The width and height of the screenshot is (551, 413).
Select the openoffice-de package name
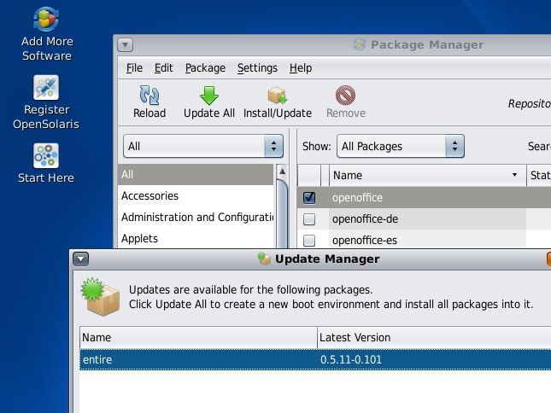[x=365, y=219]
